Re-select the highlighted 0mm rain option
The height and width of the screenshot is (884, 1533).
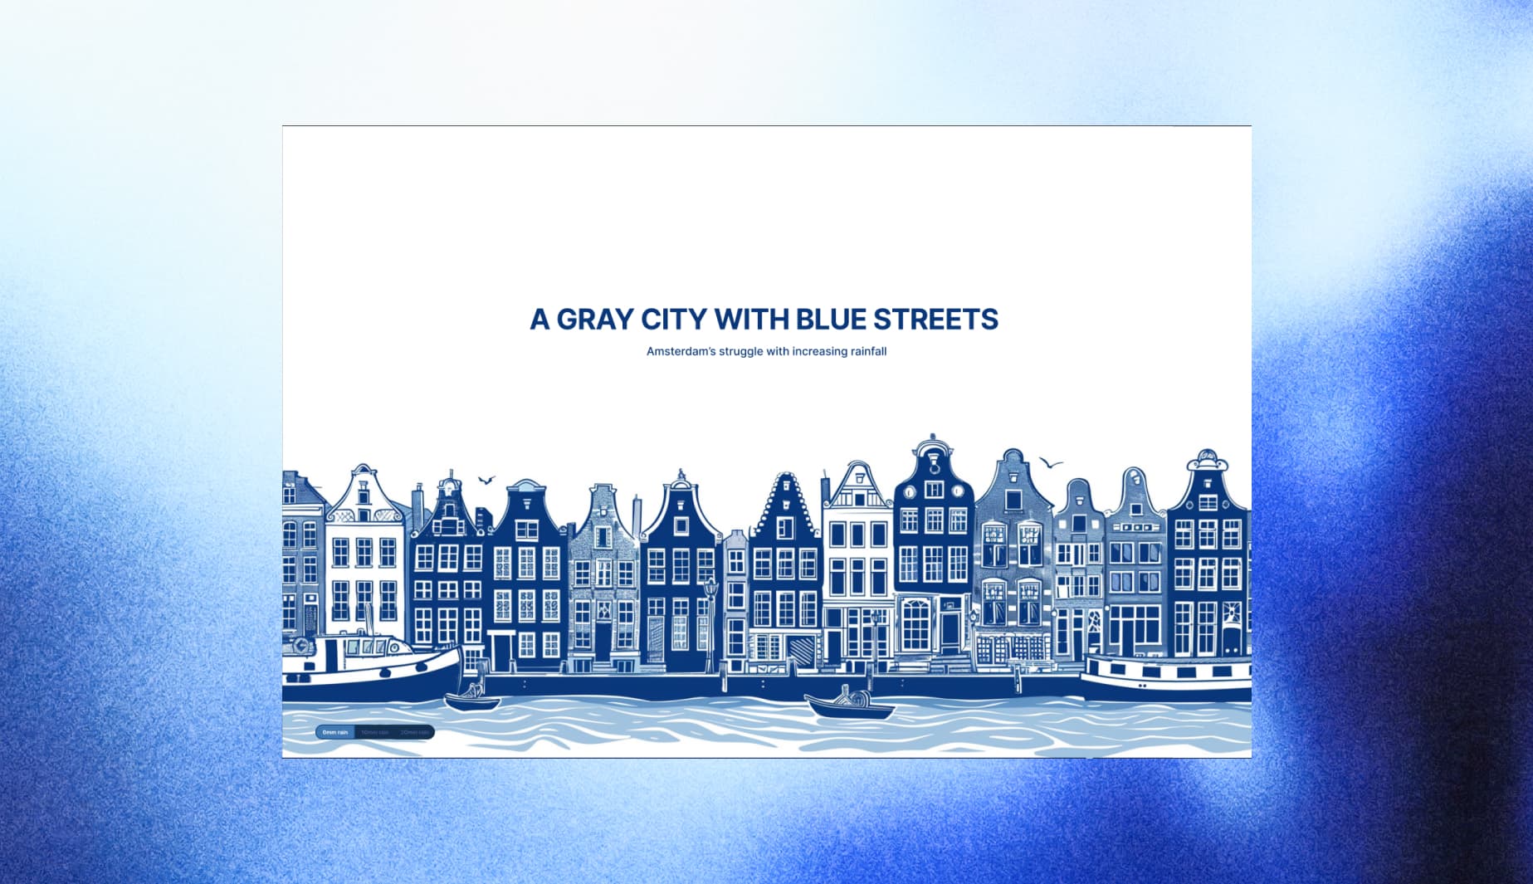[x=335, y=731]
